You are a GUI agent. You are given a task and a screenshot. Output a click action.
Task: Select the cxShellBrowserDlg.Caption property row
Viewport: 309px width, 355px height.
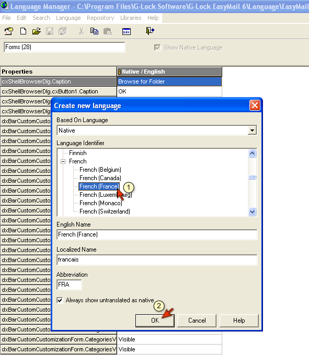pos(58,81)
